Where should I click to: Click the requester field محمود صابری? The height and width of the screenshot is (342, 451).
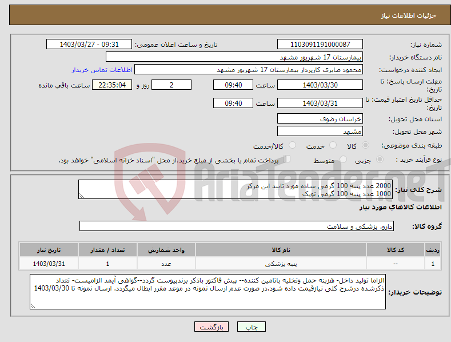pos(249,69)
